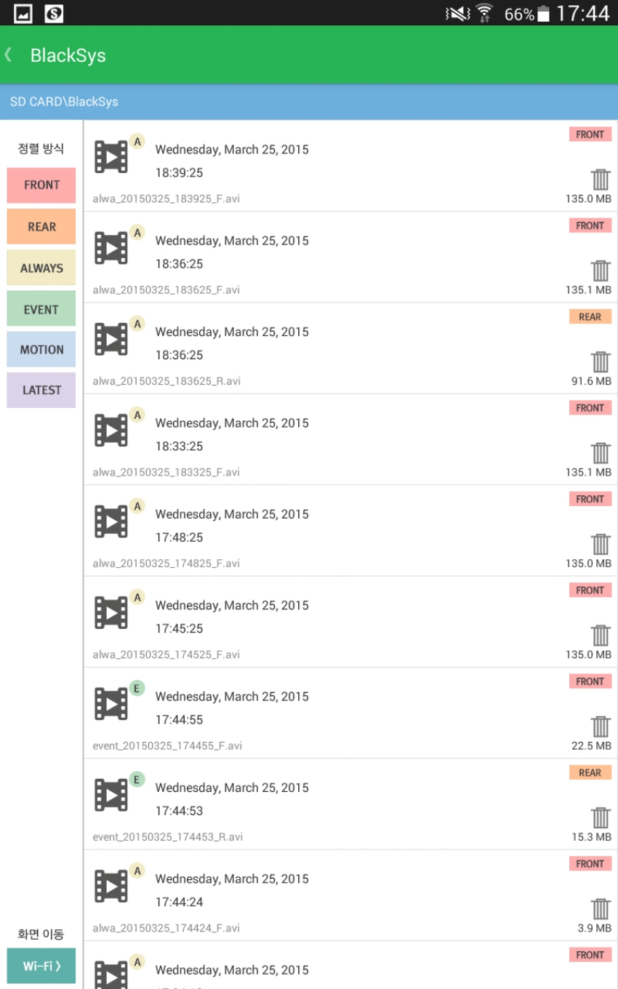618x989 pixels.
Task: Sort by LATEST recordings
Action: pyautogui.click(x=41, y=391)
